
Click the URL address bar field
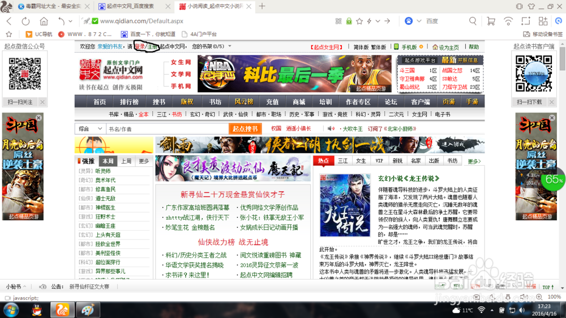[x=213, y=22]
